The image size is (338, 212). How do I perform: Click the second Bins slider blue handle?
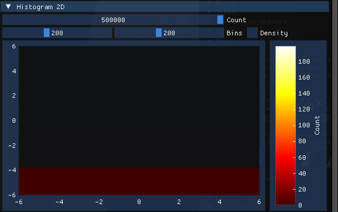click(159, 33)
